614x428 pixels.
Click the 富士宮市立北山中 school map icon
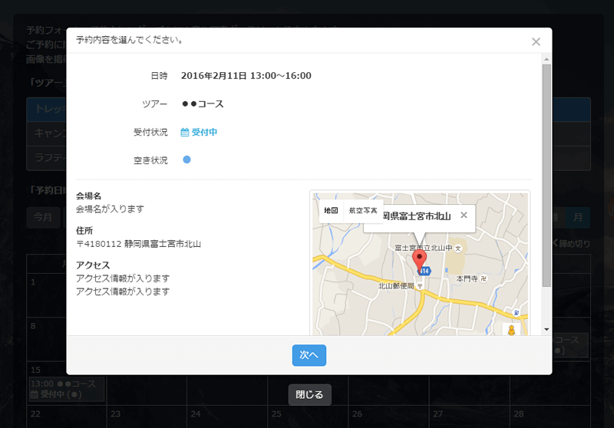pyautogui.click(x=458, y=248)
